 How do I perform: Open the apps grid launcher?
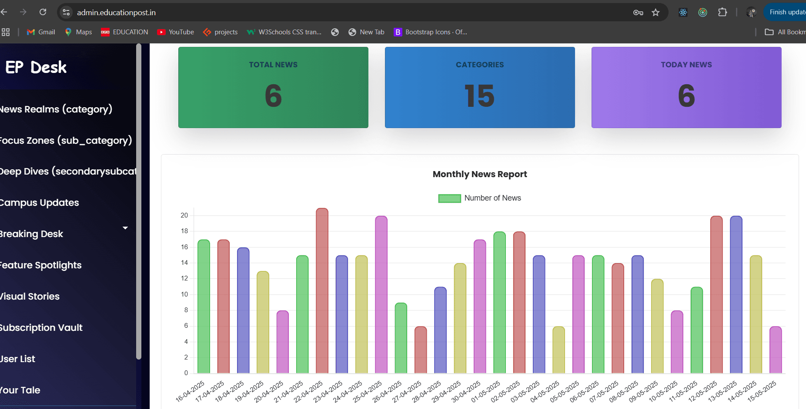click(6, 32)
